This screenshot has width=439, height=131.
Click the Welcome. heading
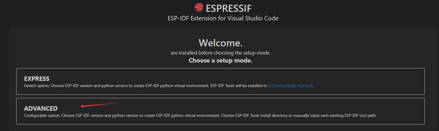[x=221, y=43]
